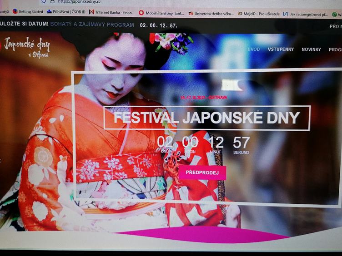342x256 pixels.
Task: Open the Internet Banka bookmark icon
Action: (91, 12)
